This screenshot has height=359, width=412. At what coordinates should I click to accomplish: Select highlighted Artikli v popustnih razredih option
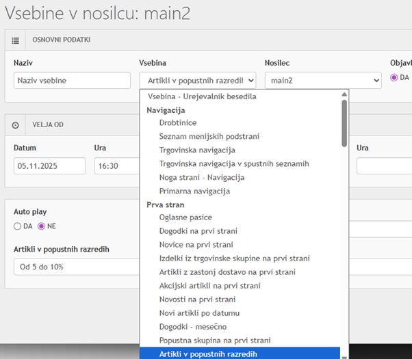(x=207, y=354)
